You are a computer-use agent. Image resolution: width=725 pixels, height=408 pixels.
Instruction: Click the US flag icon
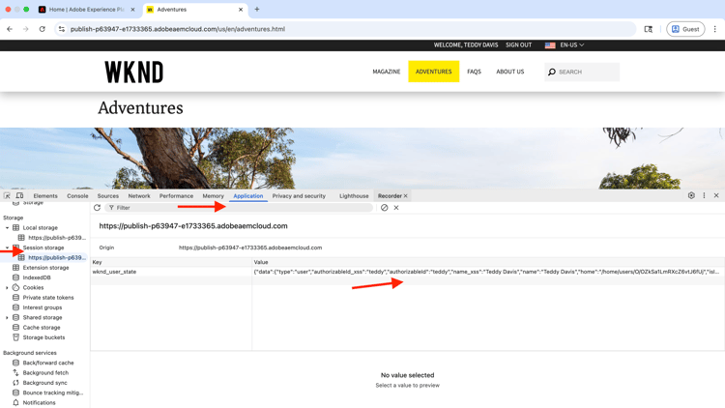(x=550, y=45)
